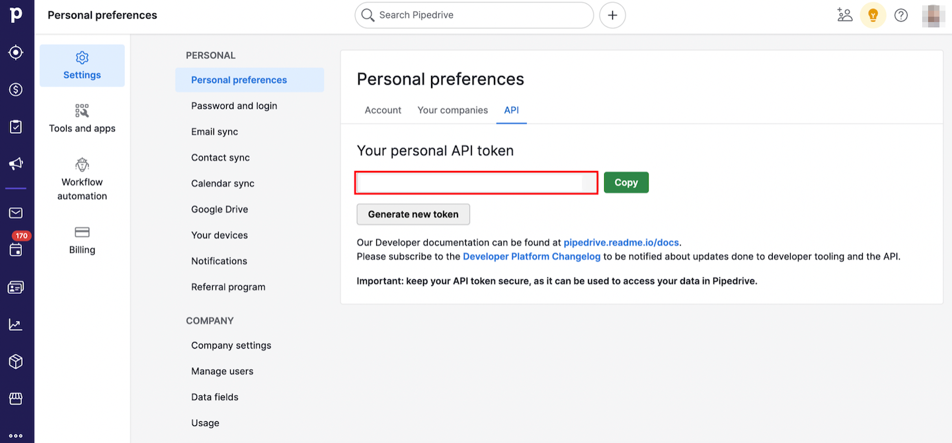
Task: Open Insights via the chart icon
Action: [16, 324]
